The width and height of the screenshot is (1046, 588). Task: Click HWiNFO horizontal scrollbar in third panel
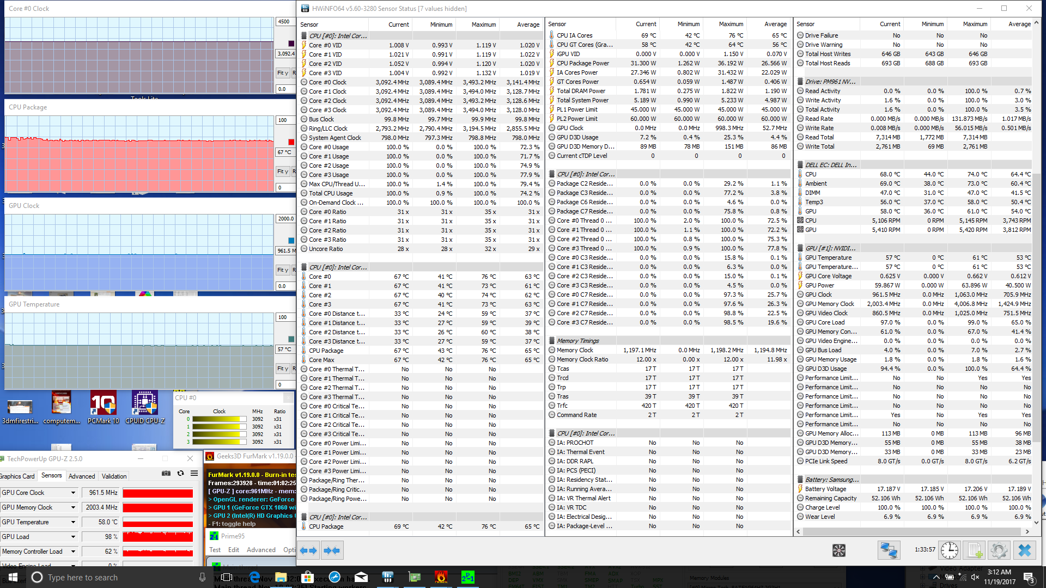tap(913, 531)
